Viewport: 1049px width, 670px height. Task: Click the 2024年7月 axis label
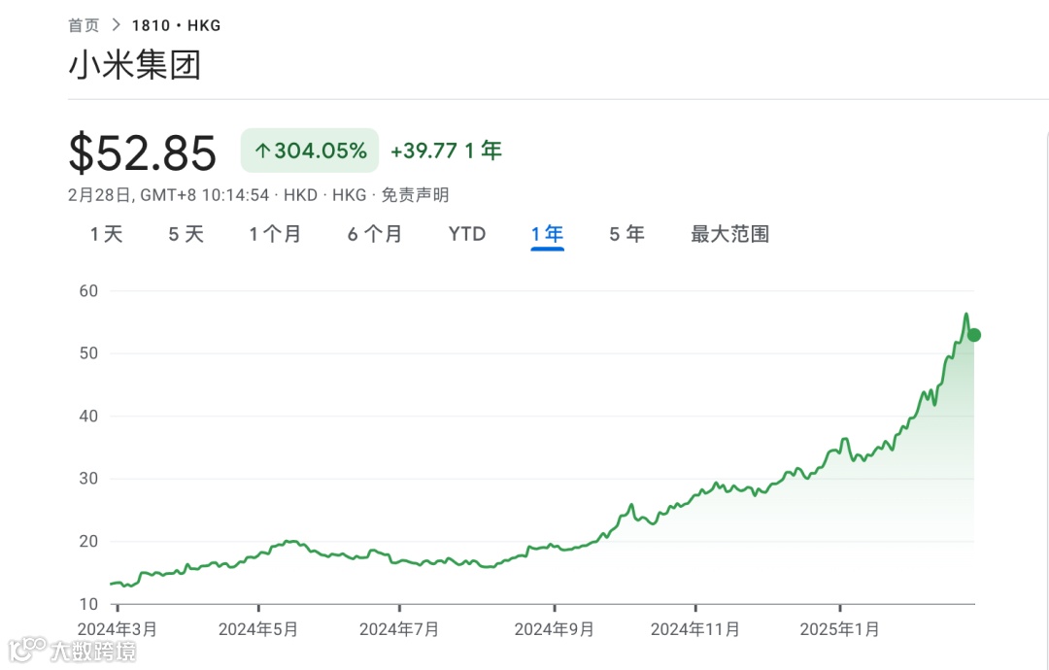399,629
